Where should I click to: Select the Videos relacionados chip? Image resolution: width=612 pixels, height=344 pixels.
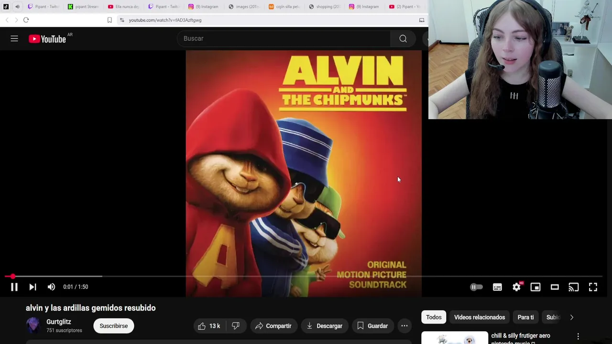(480, 317)
